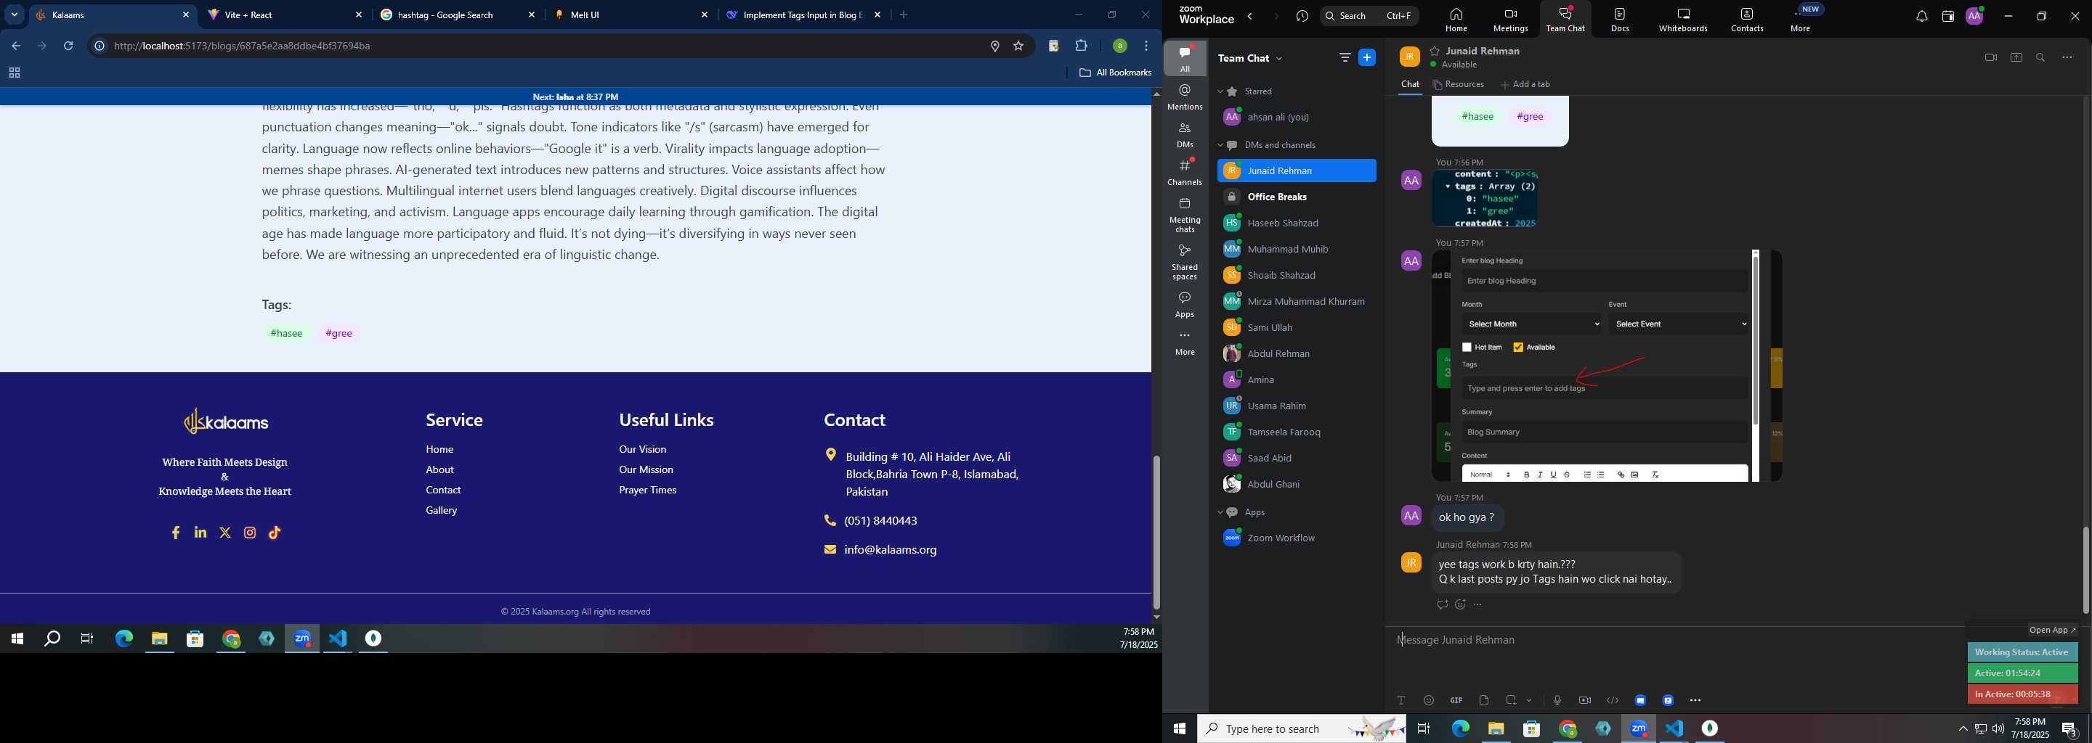Image resolution: width=2092 pixels, height=743 pixels.
Task: Open Contacts tab in Zoom
Action: pyautogui.click(x=1747, y=20)
